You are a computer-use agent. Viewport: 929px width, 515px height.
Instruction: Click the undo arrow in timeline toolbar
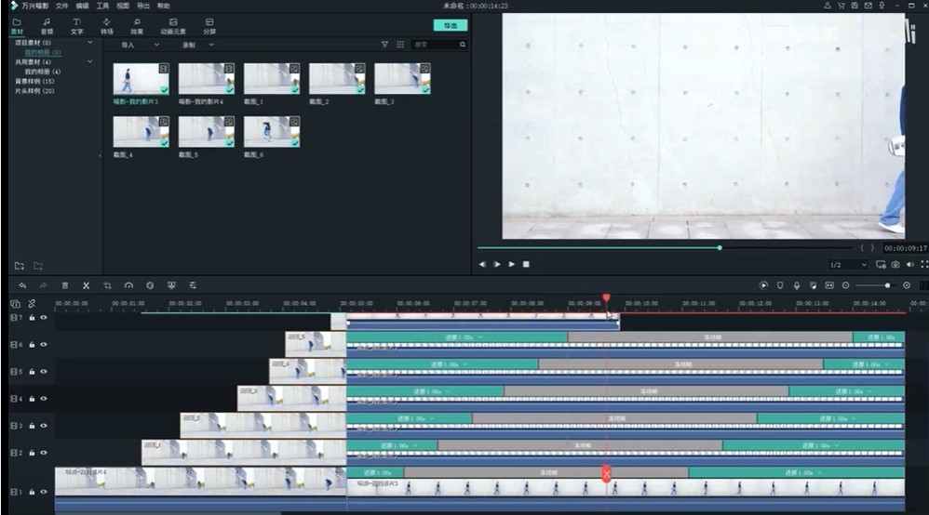point(22,285)
